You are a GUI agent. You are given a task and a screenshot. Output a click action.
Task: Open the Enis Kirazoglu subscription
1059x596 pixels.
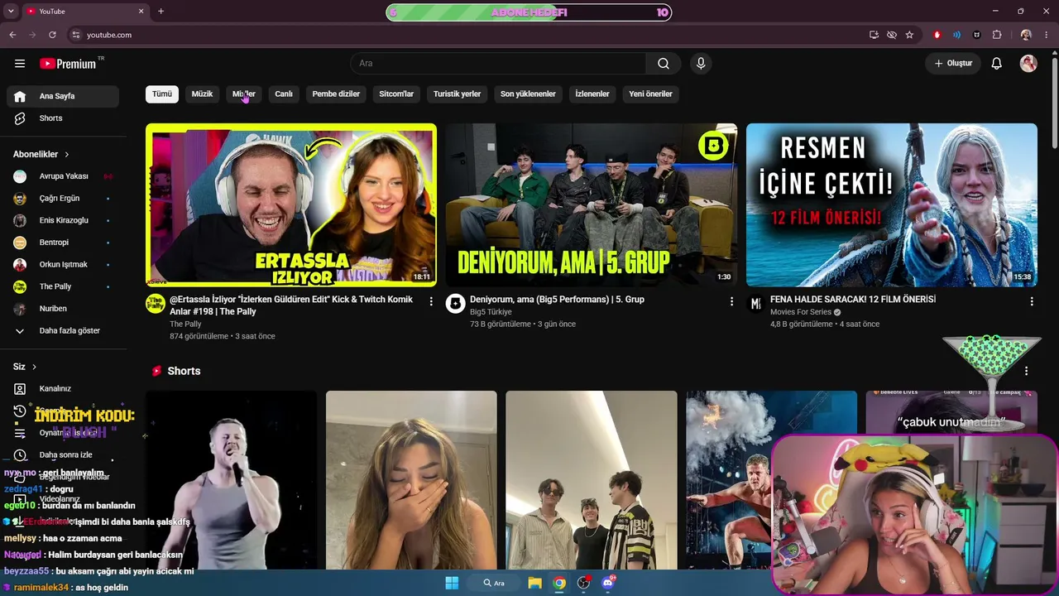pyautogui.click(x=63, y=221)
